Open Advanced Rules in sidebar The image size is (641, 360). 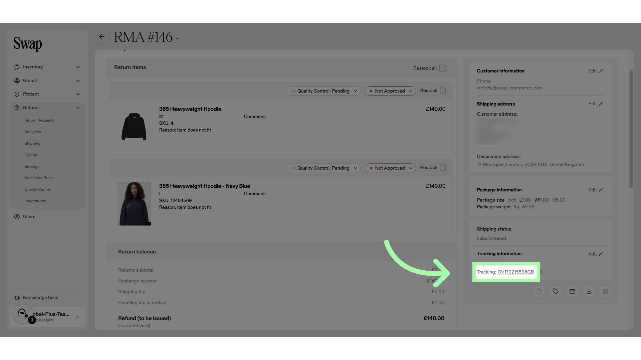39,178
